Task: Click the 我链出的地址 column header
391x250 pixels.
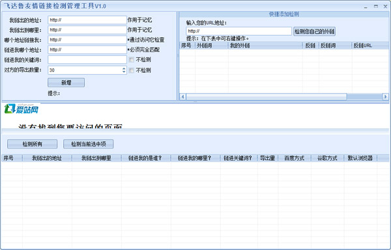Action: pyautogui.click(x=47, y=158)
